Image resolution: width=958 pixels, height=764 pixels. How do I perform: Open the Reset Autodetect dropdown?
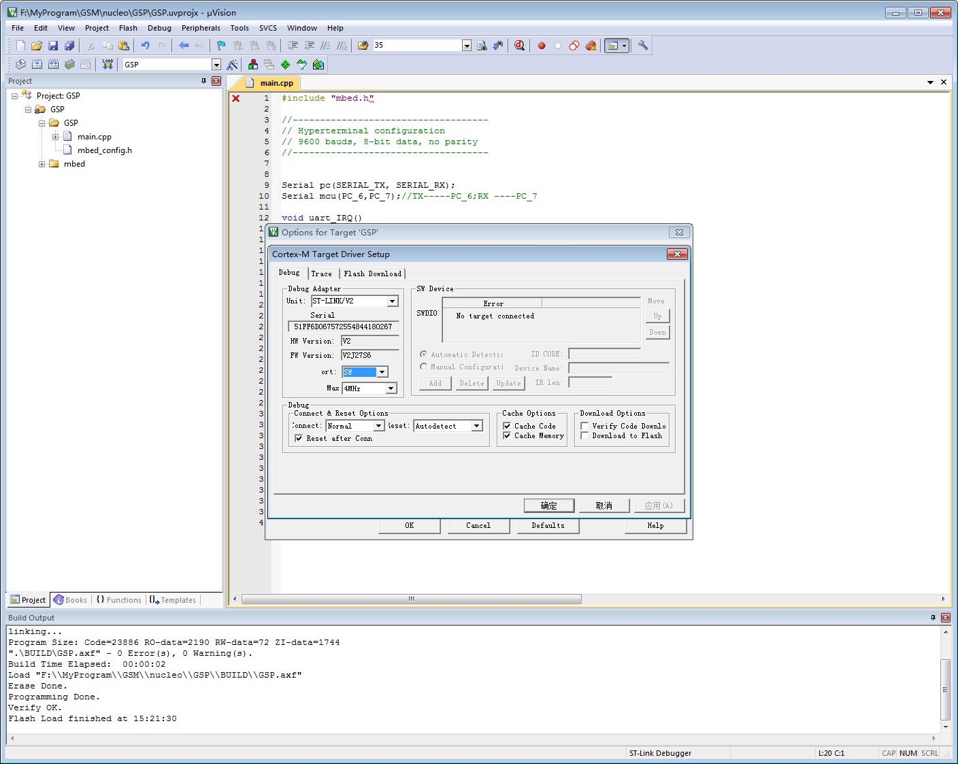pyautogui.click(x=477, y=426)
